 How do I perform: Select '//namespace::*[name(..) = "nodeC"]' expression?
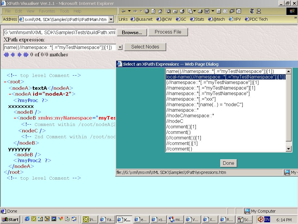(226, 105)
